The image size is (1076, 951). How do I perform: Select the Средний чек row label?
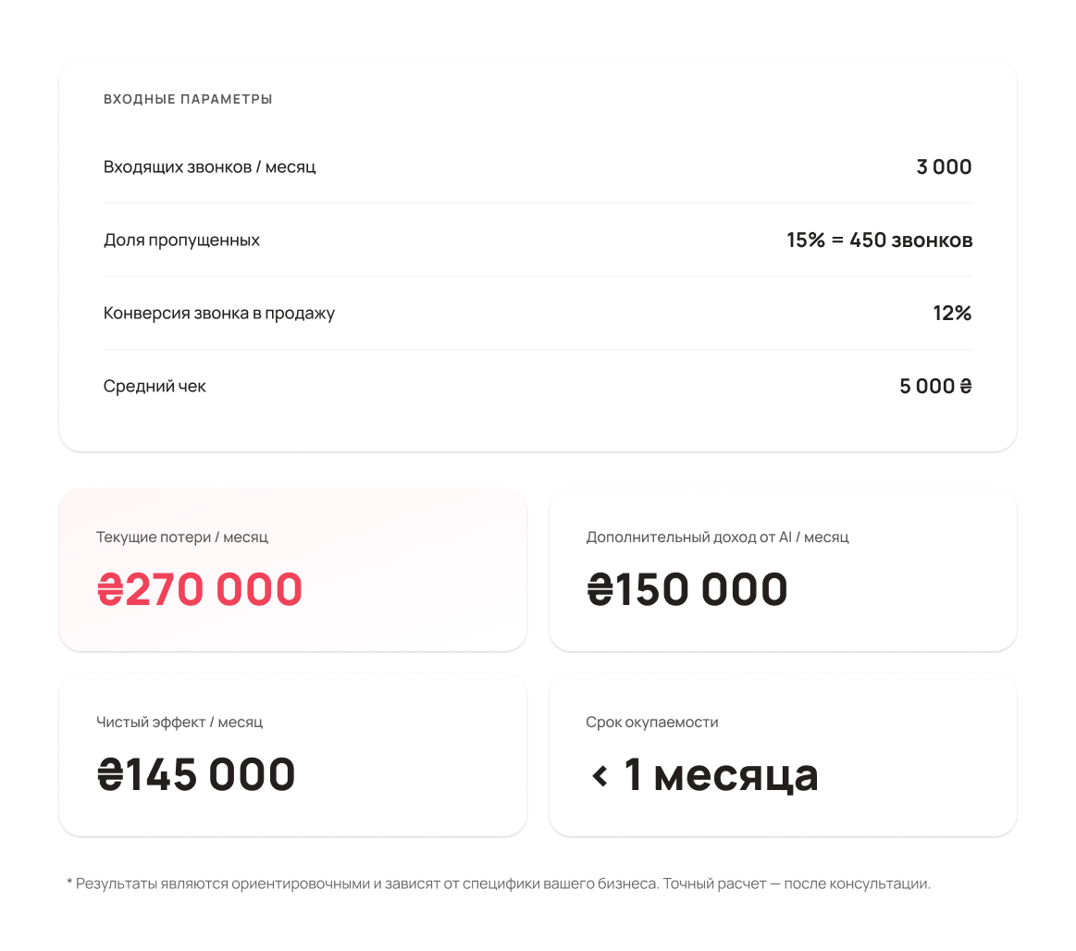click(155, 387)
